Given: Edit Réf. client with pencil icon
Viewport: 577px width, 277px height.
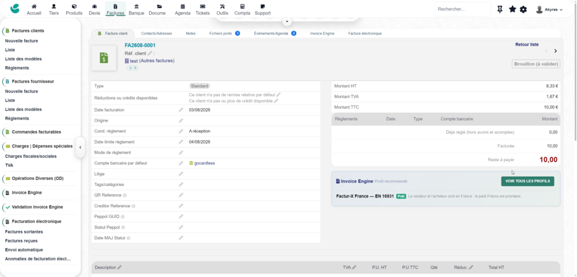Looking at the screenshot, I should coord(149,53).
